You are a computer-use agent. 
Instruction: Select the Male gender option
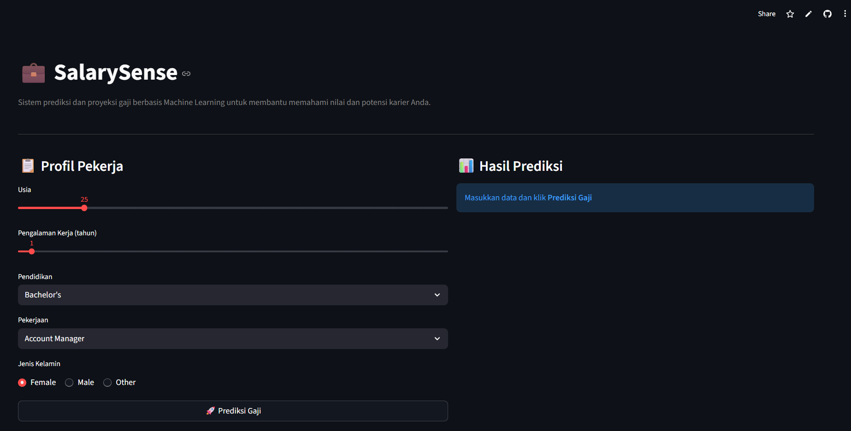(69, 383)
